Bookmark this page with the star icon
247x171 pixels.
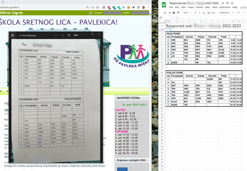click(x=98, y=8)
